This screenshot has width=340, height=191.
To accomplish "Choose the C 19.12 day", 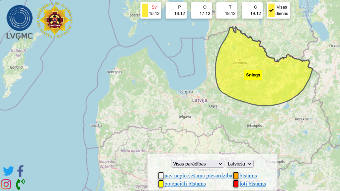I will tap(253, 10).
